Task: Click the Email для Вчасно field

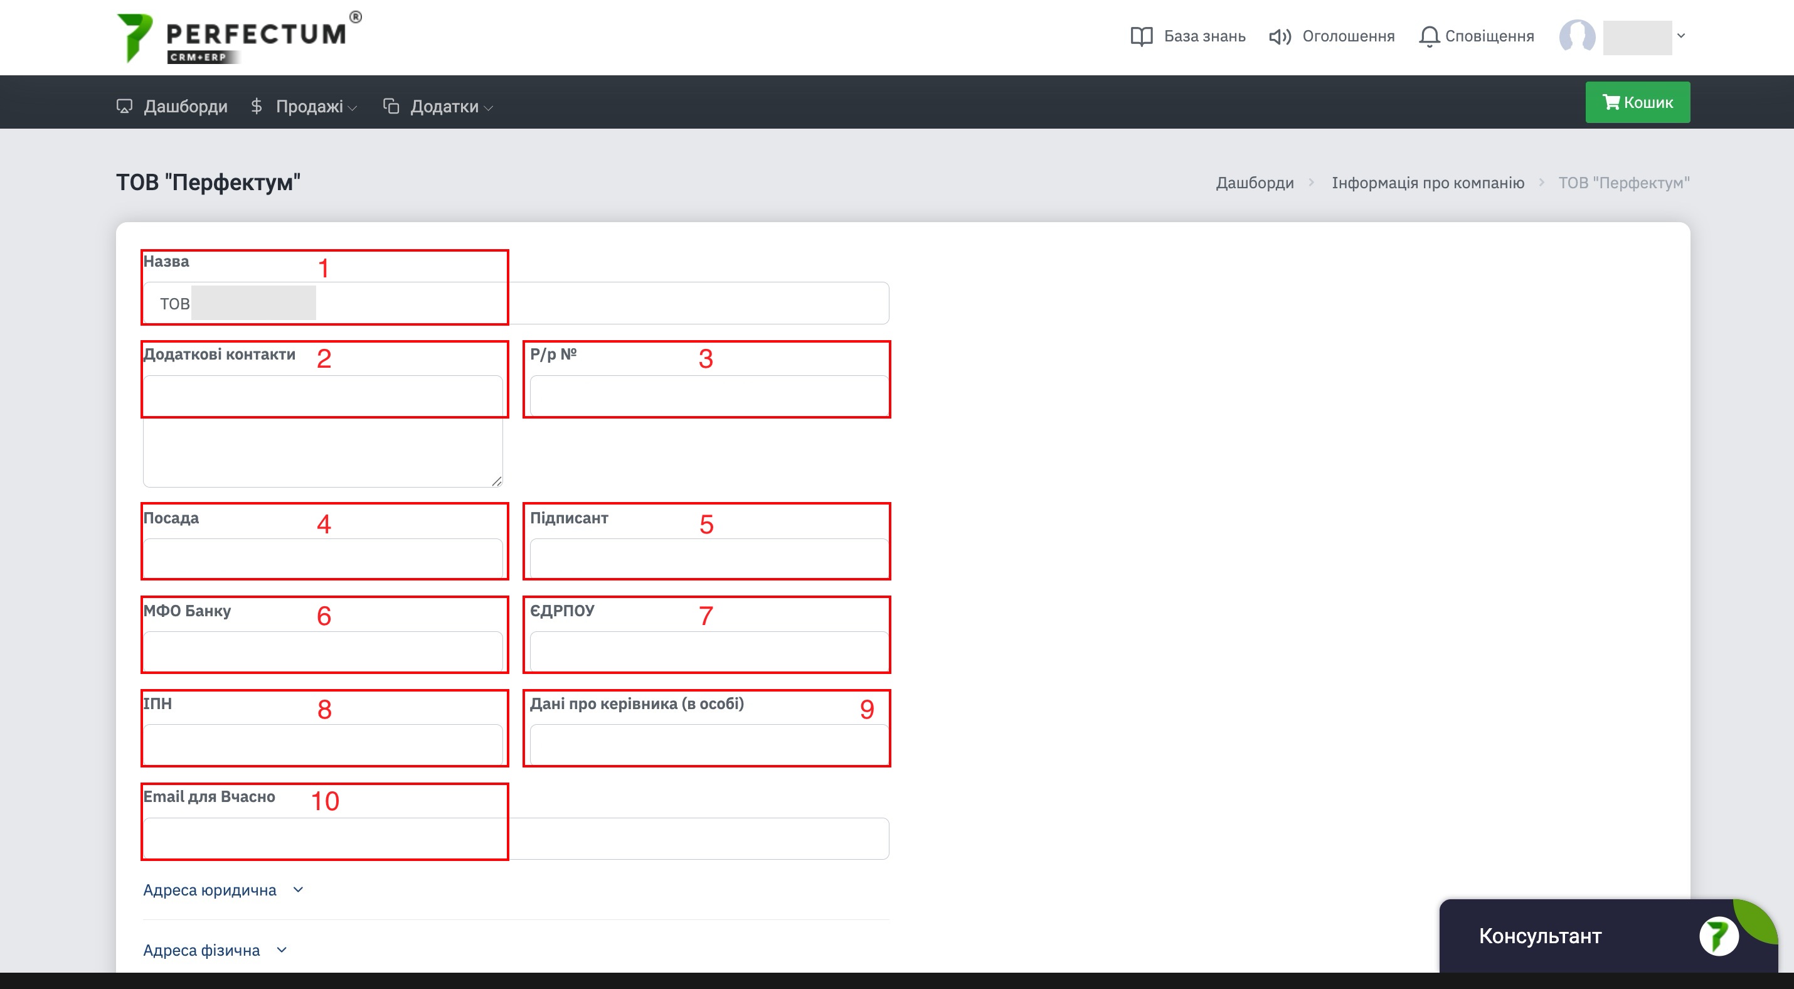Action: [516, 838]
